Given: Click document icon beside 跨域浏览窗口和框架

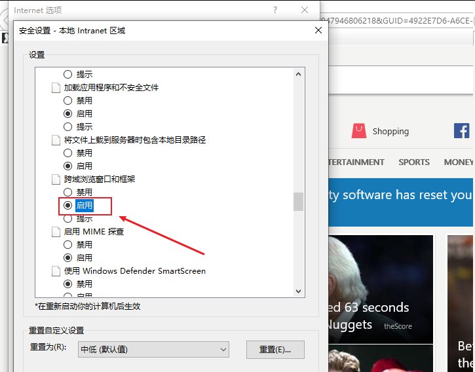Looking at the screenshot, I should 56,179.
